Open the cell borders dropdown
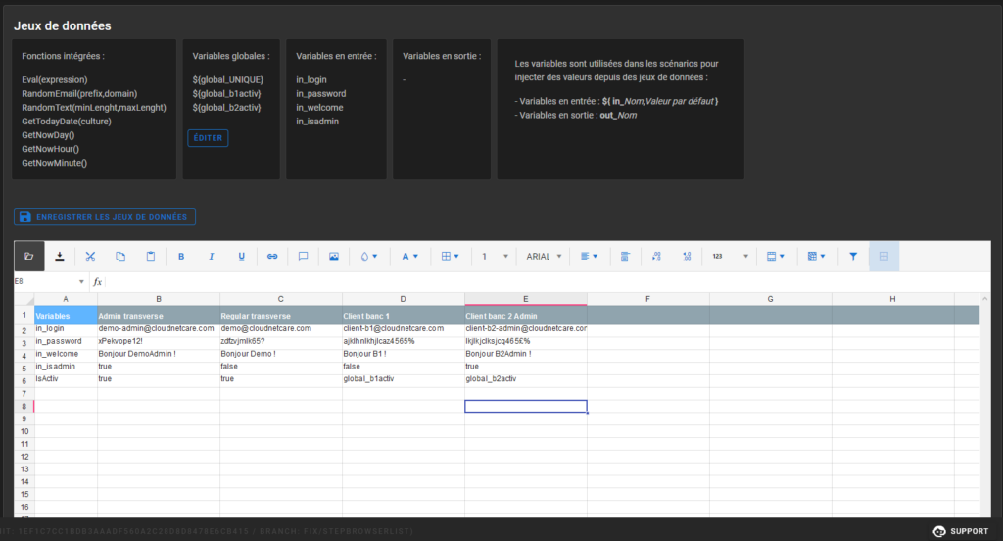The height and width of the screenshot is (541, 1003). click(451, 256)
